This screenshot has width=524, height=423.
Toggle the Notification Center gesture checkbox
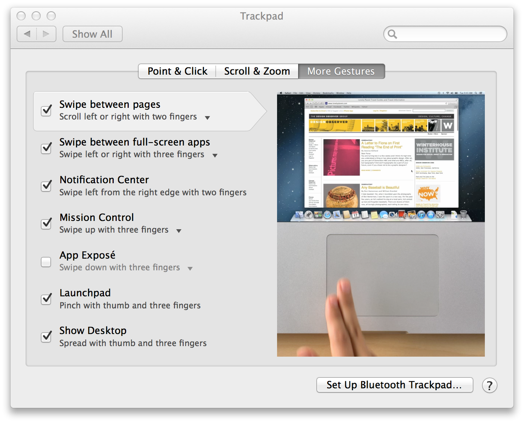[x=46, y=186]
